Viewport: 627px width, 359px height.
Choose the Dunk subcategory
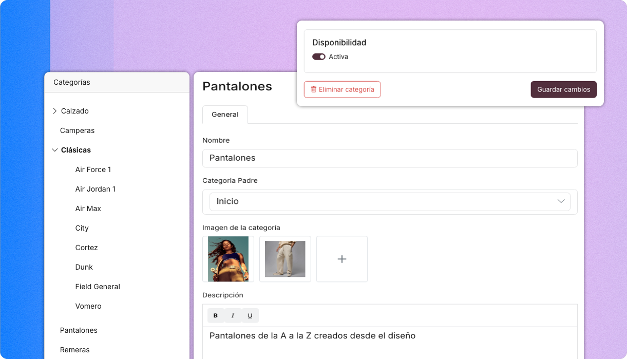[x=84, y=267]
